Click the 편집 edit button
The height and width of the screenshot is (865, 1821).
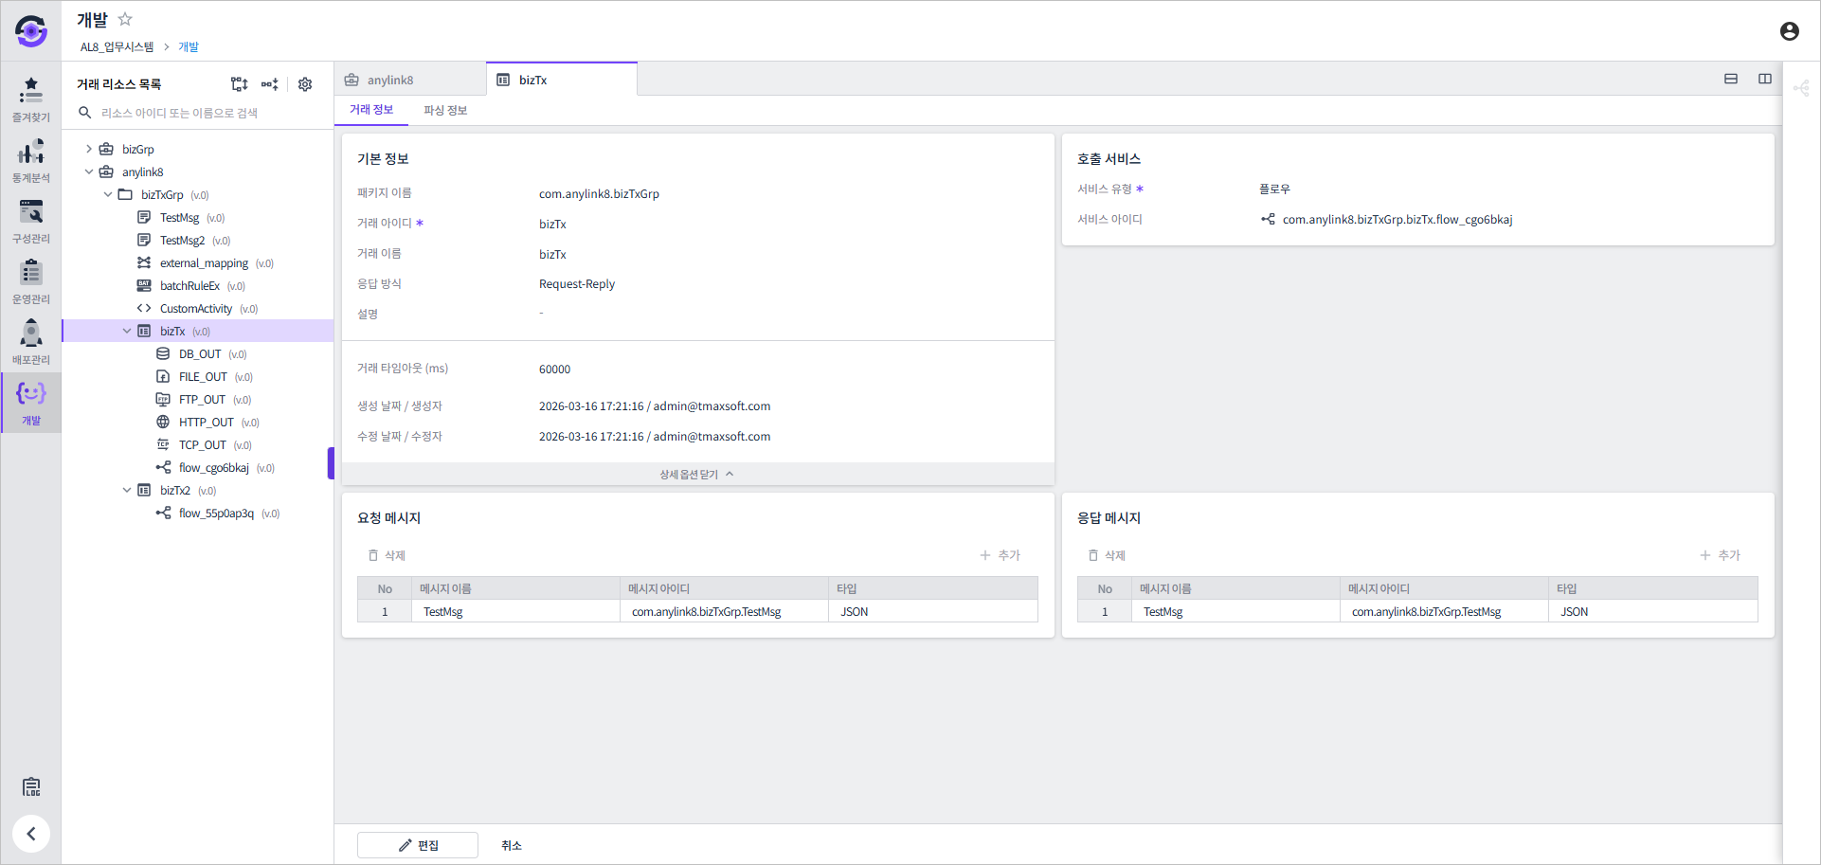coord(418,845)
